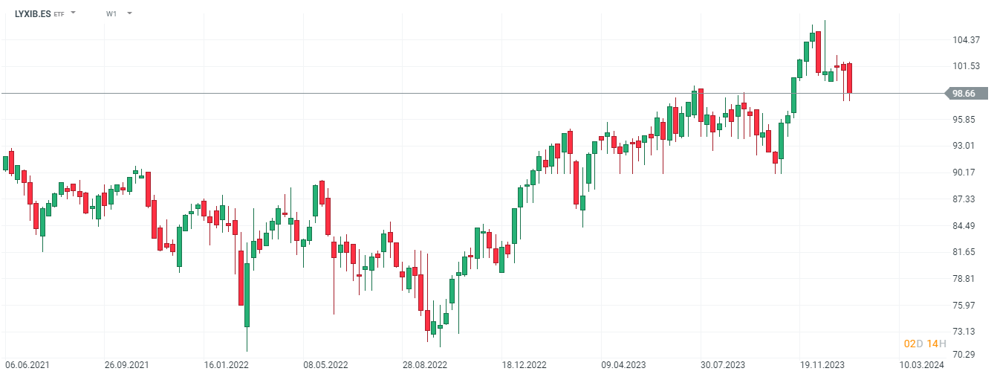
Task: Select the 90.17 price scale value
Action: (x=964, y=173)
